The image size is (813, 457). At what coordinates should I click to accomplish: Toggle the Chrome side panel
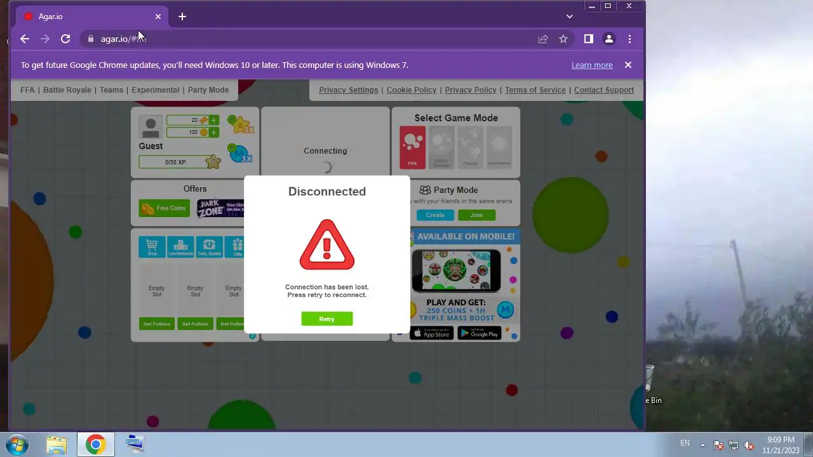tap(589, 39)
